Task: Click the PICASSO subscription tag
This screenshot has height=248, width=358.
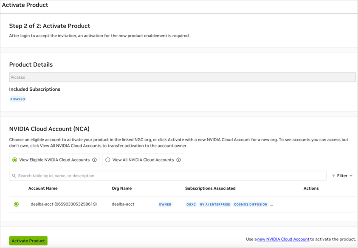Action: click(17, 99)
